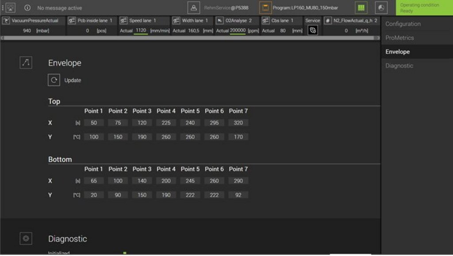
Task: Open the info message icon
Action: (x=27, y=8)
